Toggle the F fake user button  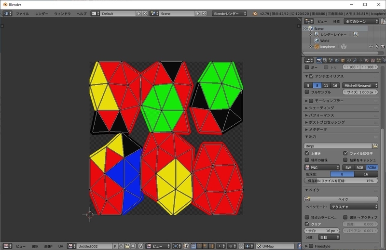point(115,246)
